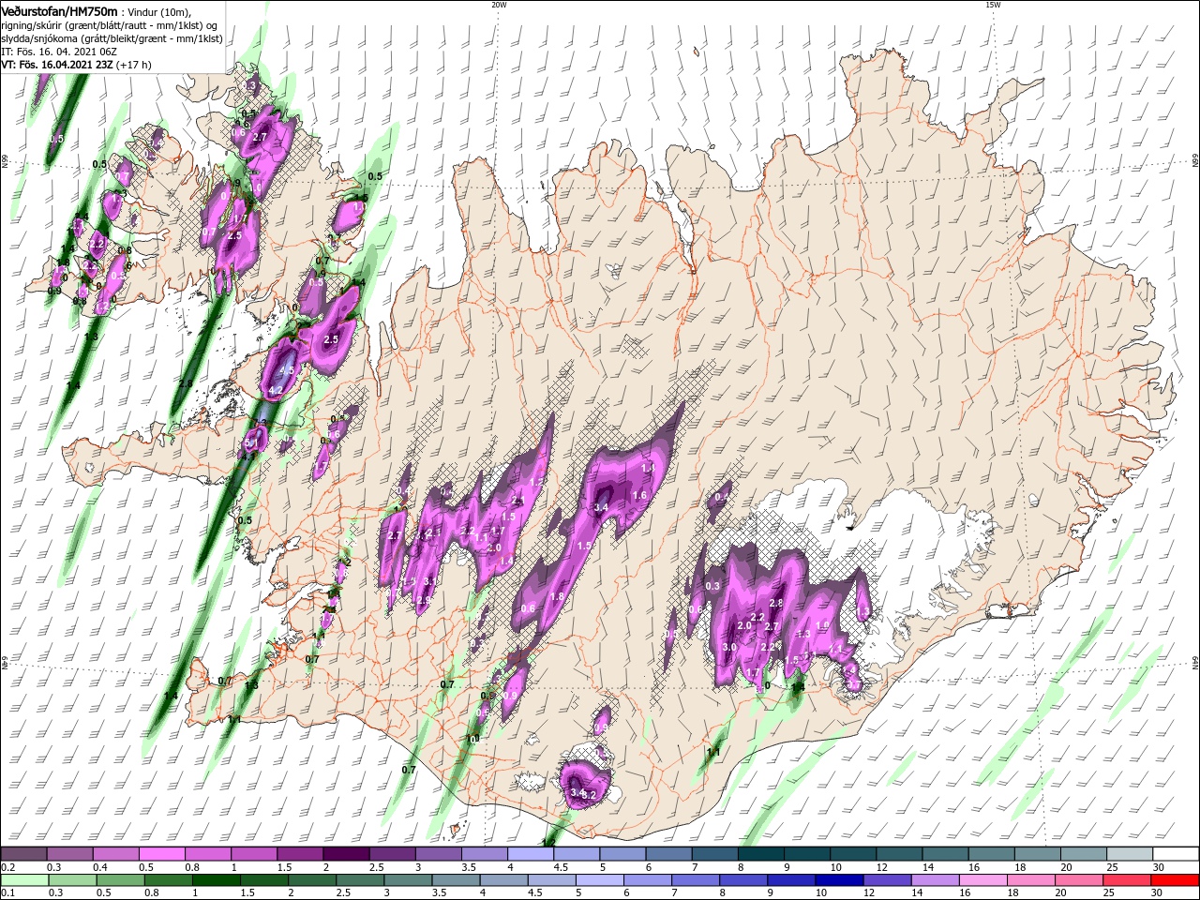Image resolution: width=1200 pixels, height=900 pixels.
Task: Pick top-row swatch between 3 and 3.5
Action: pos(437,854)
